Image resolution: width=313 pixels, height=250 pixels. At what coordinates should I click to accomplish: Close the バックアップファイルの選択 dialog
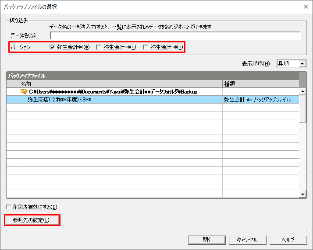point(306,7)
